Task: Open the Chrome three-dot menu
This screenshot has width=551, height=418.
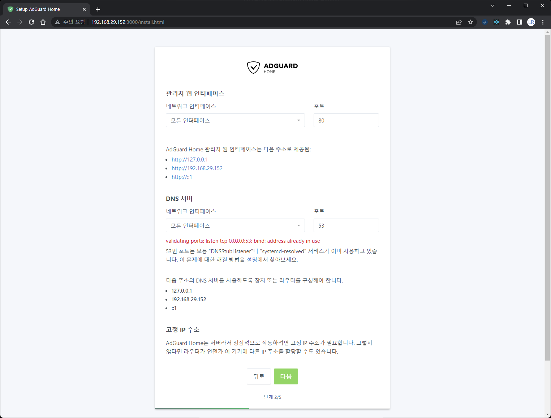Action: [543, 22]
